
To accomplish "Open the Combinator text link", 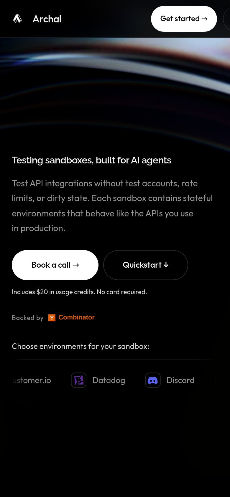I will [x=77, y=317].
